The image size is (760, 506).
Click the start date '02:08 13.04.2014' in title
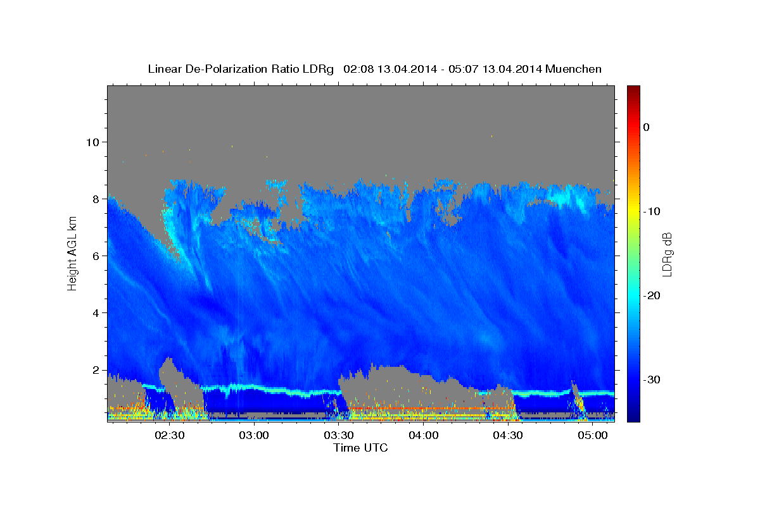pyautogui.click(x=389, y=69)
